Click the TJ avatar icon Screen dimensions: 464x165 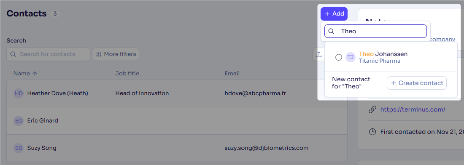click(351, 57)
